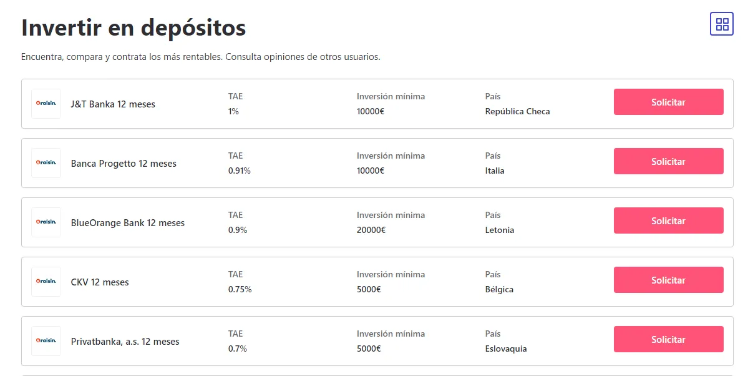Click Raisin logo for Banca Progetto deposit
The width and height of the screenshot is (753, 376).
46,163
